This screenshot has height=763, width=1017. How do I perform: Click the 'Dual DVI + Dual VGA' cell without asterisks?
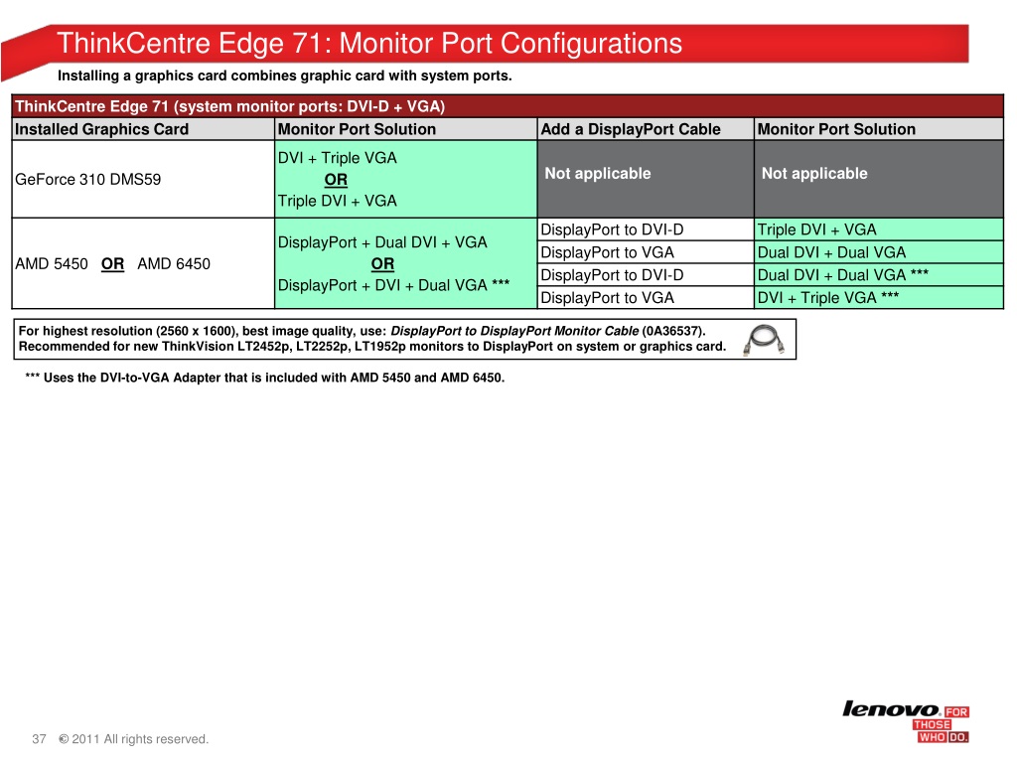pyautogui.click(x=879, y=252)
